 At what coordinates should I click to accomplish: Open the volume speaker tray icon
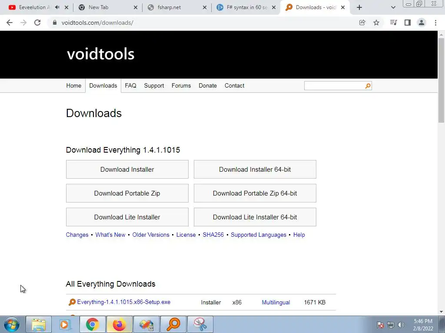[x=401, y=325]
